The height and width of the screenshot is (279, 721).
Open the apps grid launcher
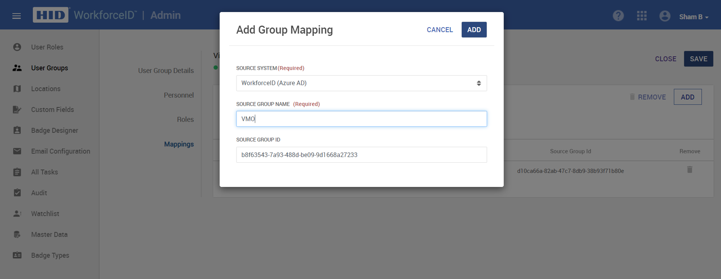coord(642,16)
